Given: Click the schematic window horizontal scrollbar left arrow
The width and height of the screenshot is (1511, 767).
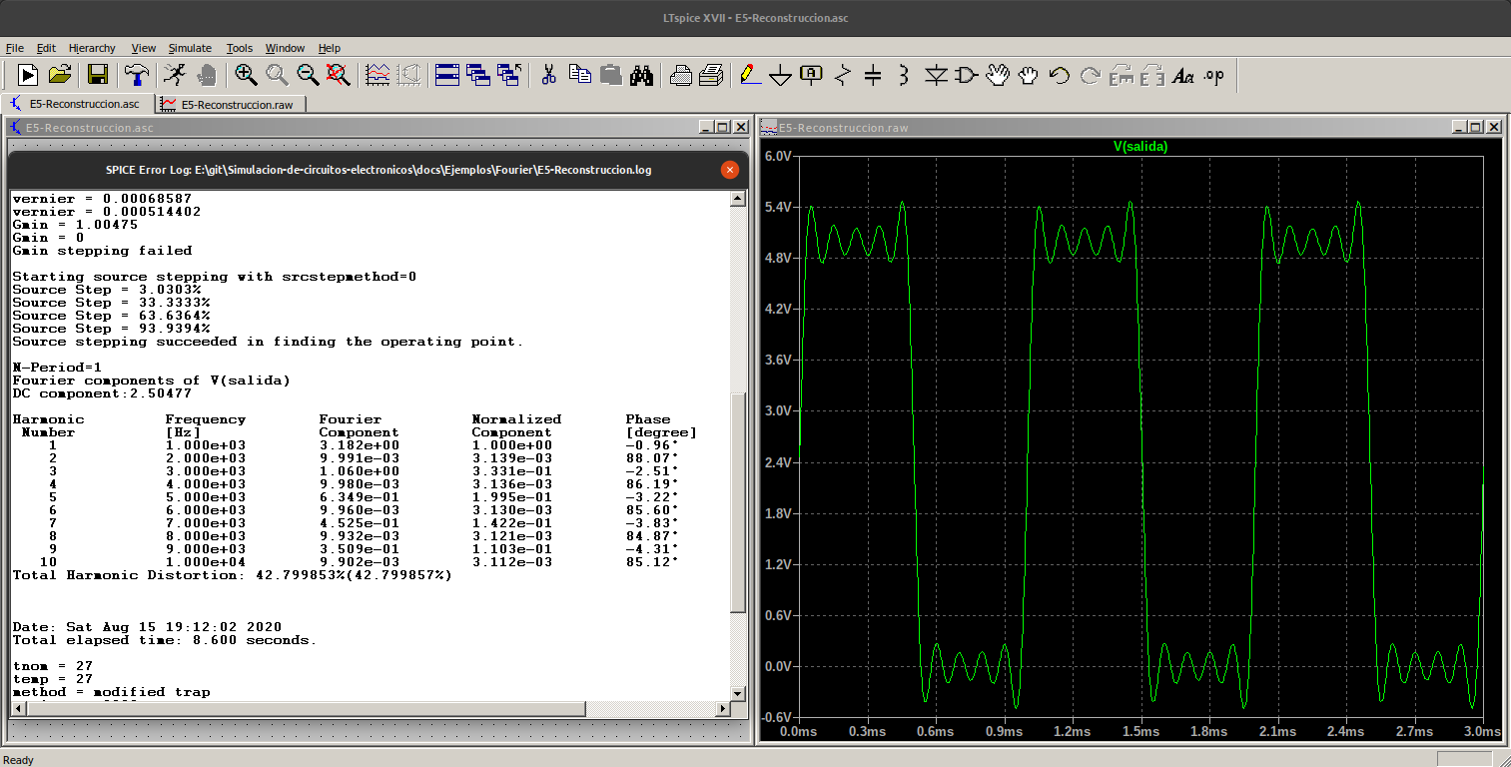Looking at the screenshot, I should coord(17,708).
